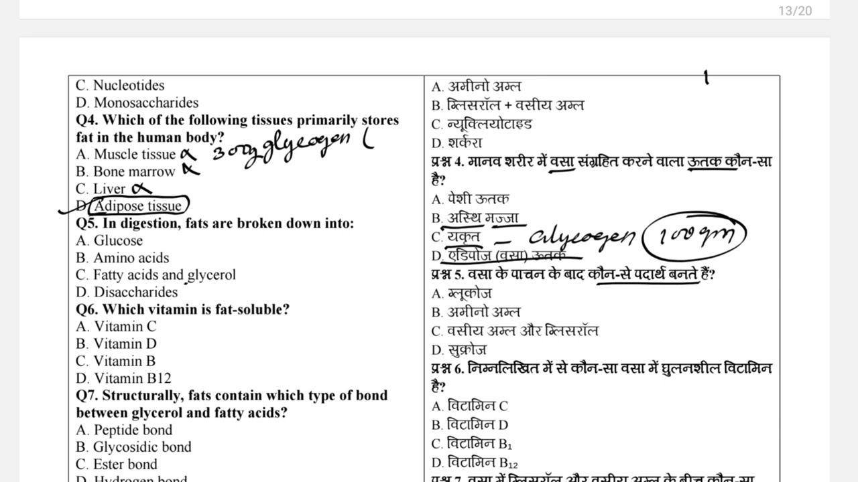Select option 'C. Fatty acids and glycerol'

tap(156, 275)
